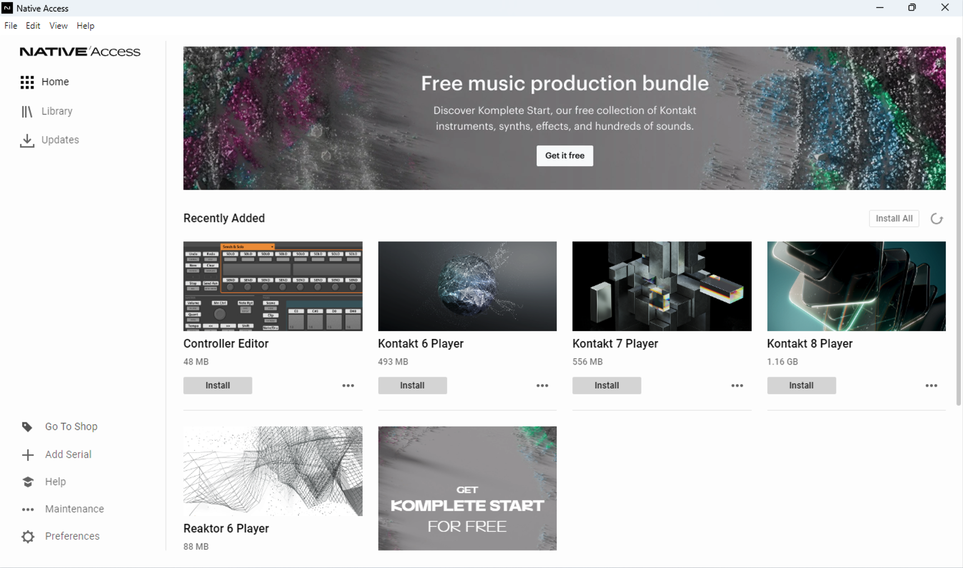
Task: Click the Kontakt 6 Player thumbnail image
Action: pyautogui.click(x=467, y=286)
